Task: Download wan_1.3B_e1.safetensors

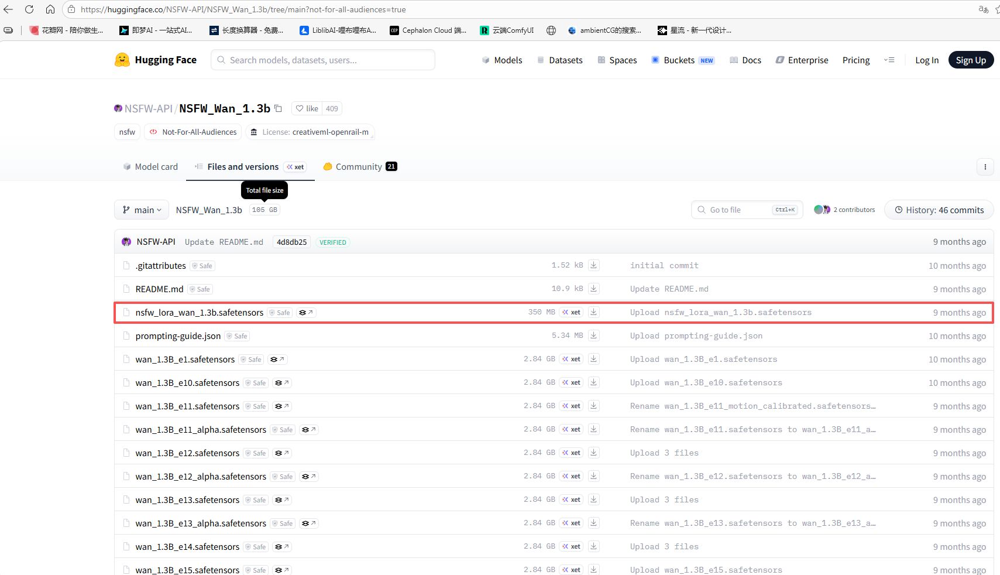Action: coord(593,359)
